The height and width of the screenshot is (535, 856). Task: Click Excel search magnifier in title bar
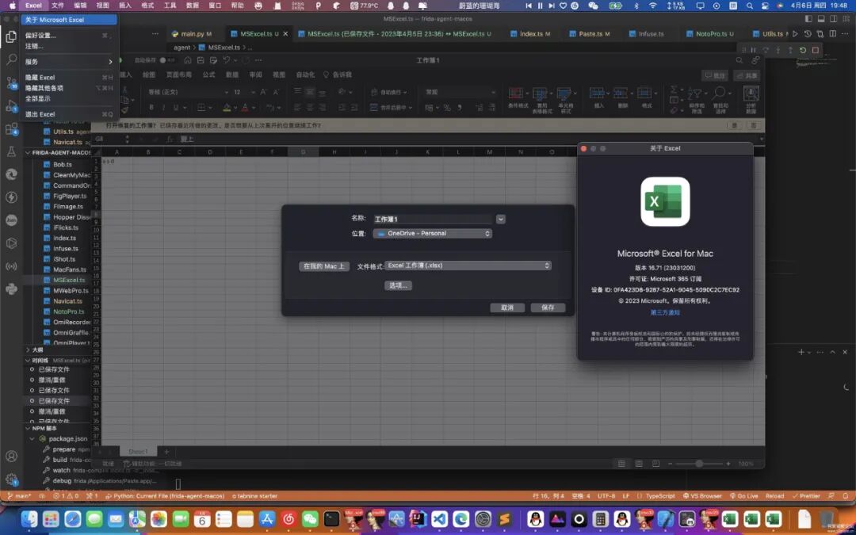739,60
